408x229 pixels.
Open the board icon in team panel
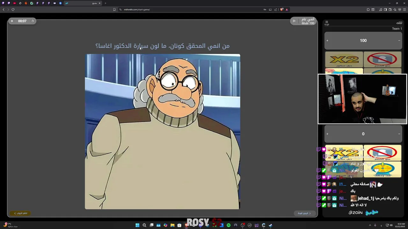[326, 23]
